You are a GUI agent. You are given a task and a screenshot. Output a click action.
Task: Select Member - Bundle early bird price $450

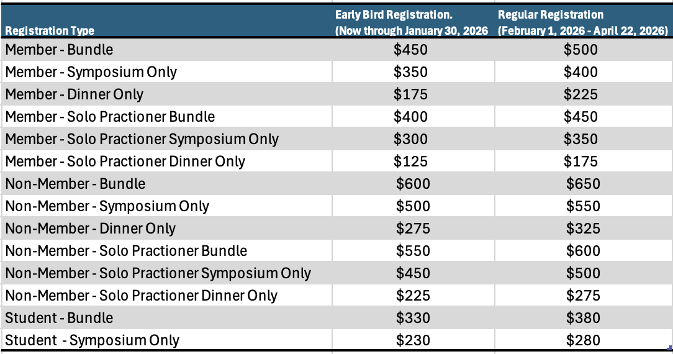[x=411, y=50]
